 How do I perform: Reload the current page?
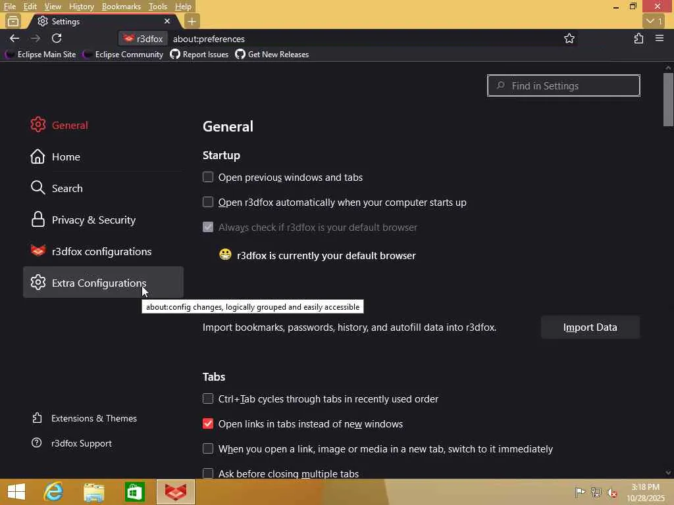tap(57, 39)
